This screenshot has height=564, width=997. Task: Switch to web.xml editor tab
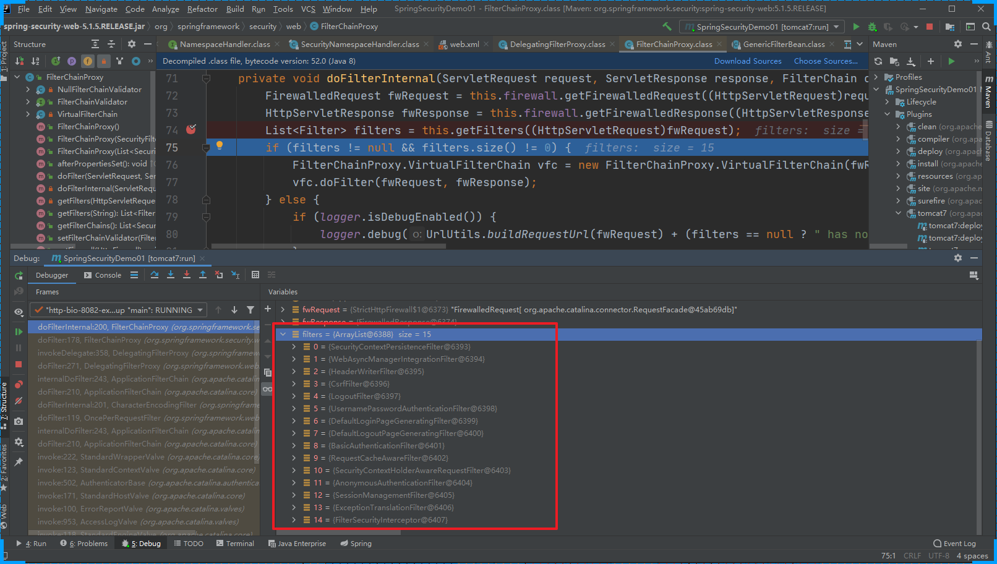[x=464, y=45]
